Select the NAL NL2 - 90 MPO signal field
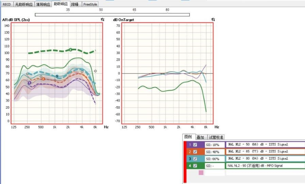 (x=265, y=166)
